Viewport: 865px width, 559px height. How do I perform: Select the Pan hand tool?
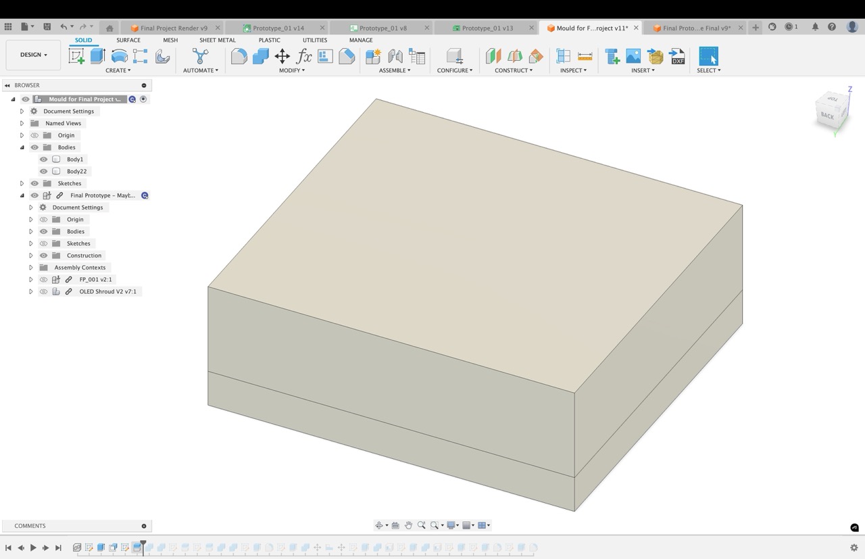(x=408, y=525)
